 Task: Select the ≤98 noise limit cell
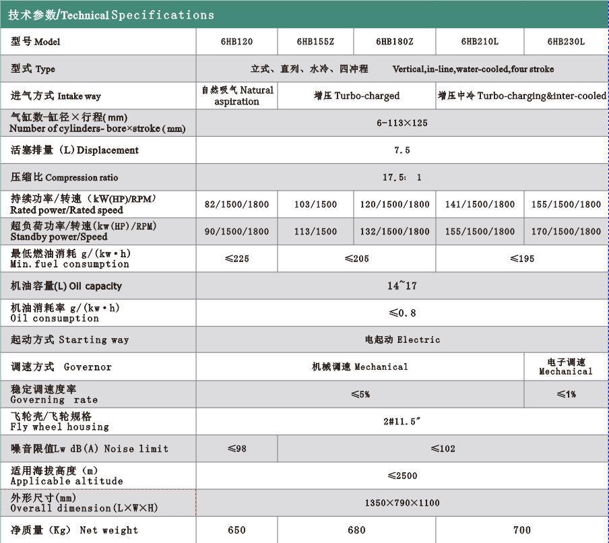pyautogui.click(x=236, y=449)
